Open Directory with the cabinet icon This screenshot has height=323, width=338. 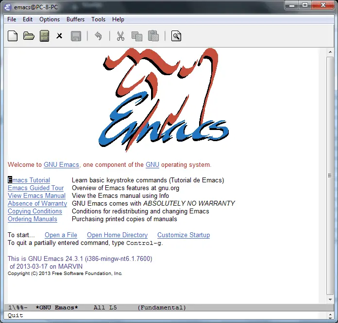(x=44, y=36)
